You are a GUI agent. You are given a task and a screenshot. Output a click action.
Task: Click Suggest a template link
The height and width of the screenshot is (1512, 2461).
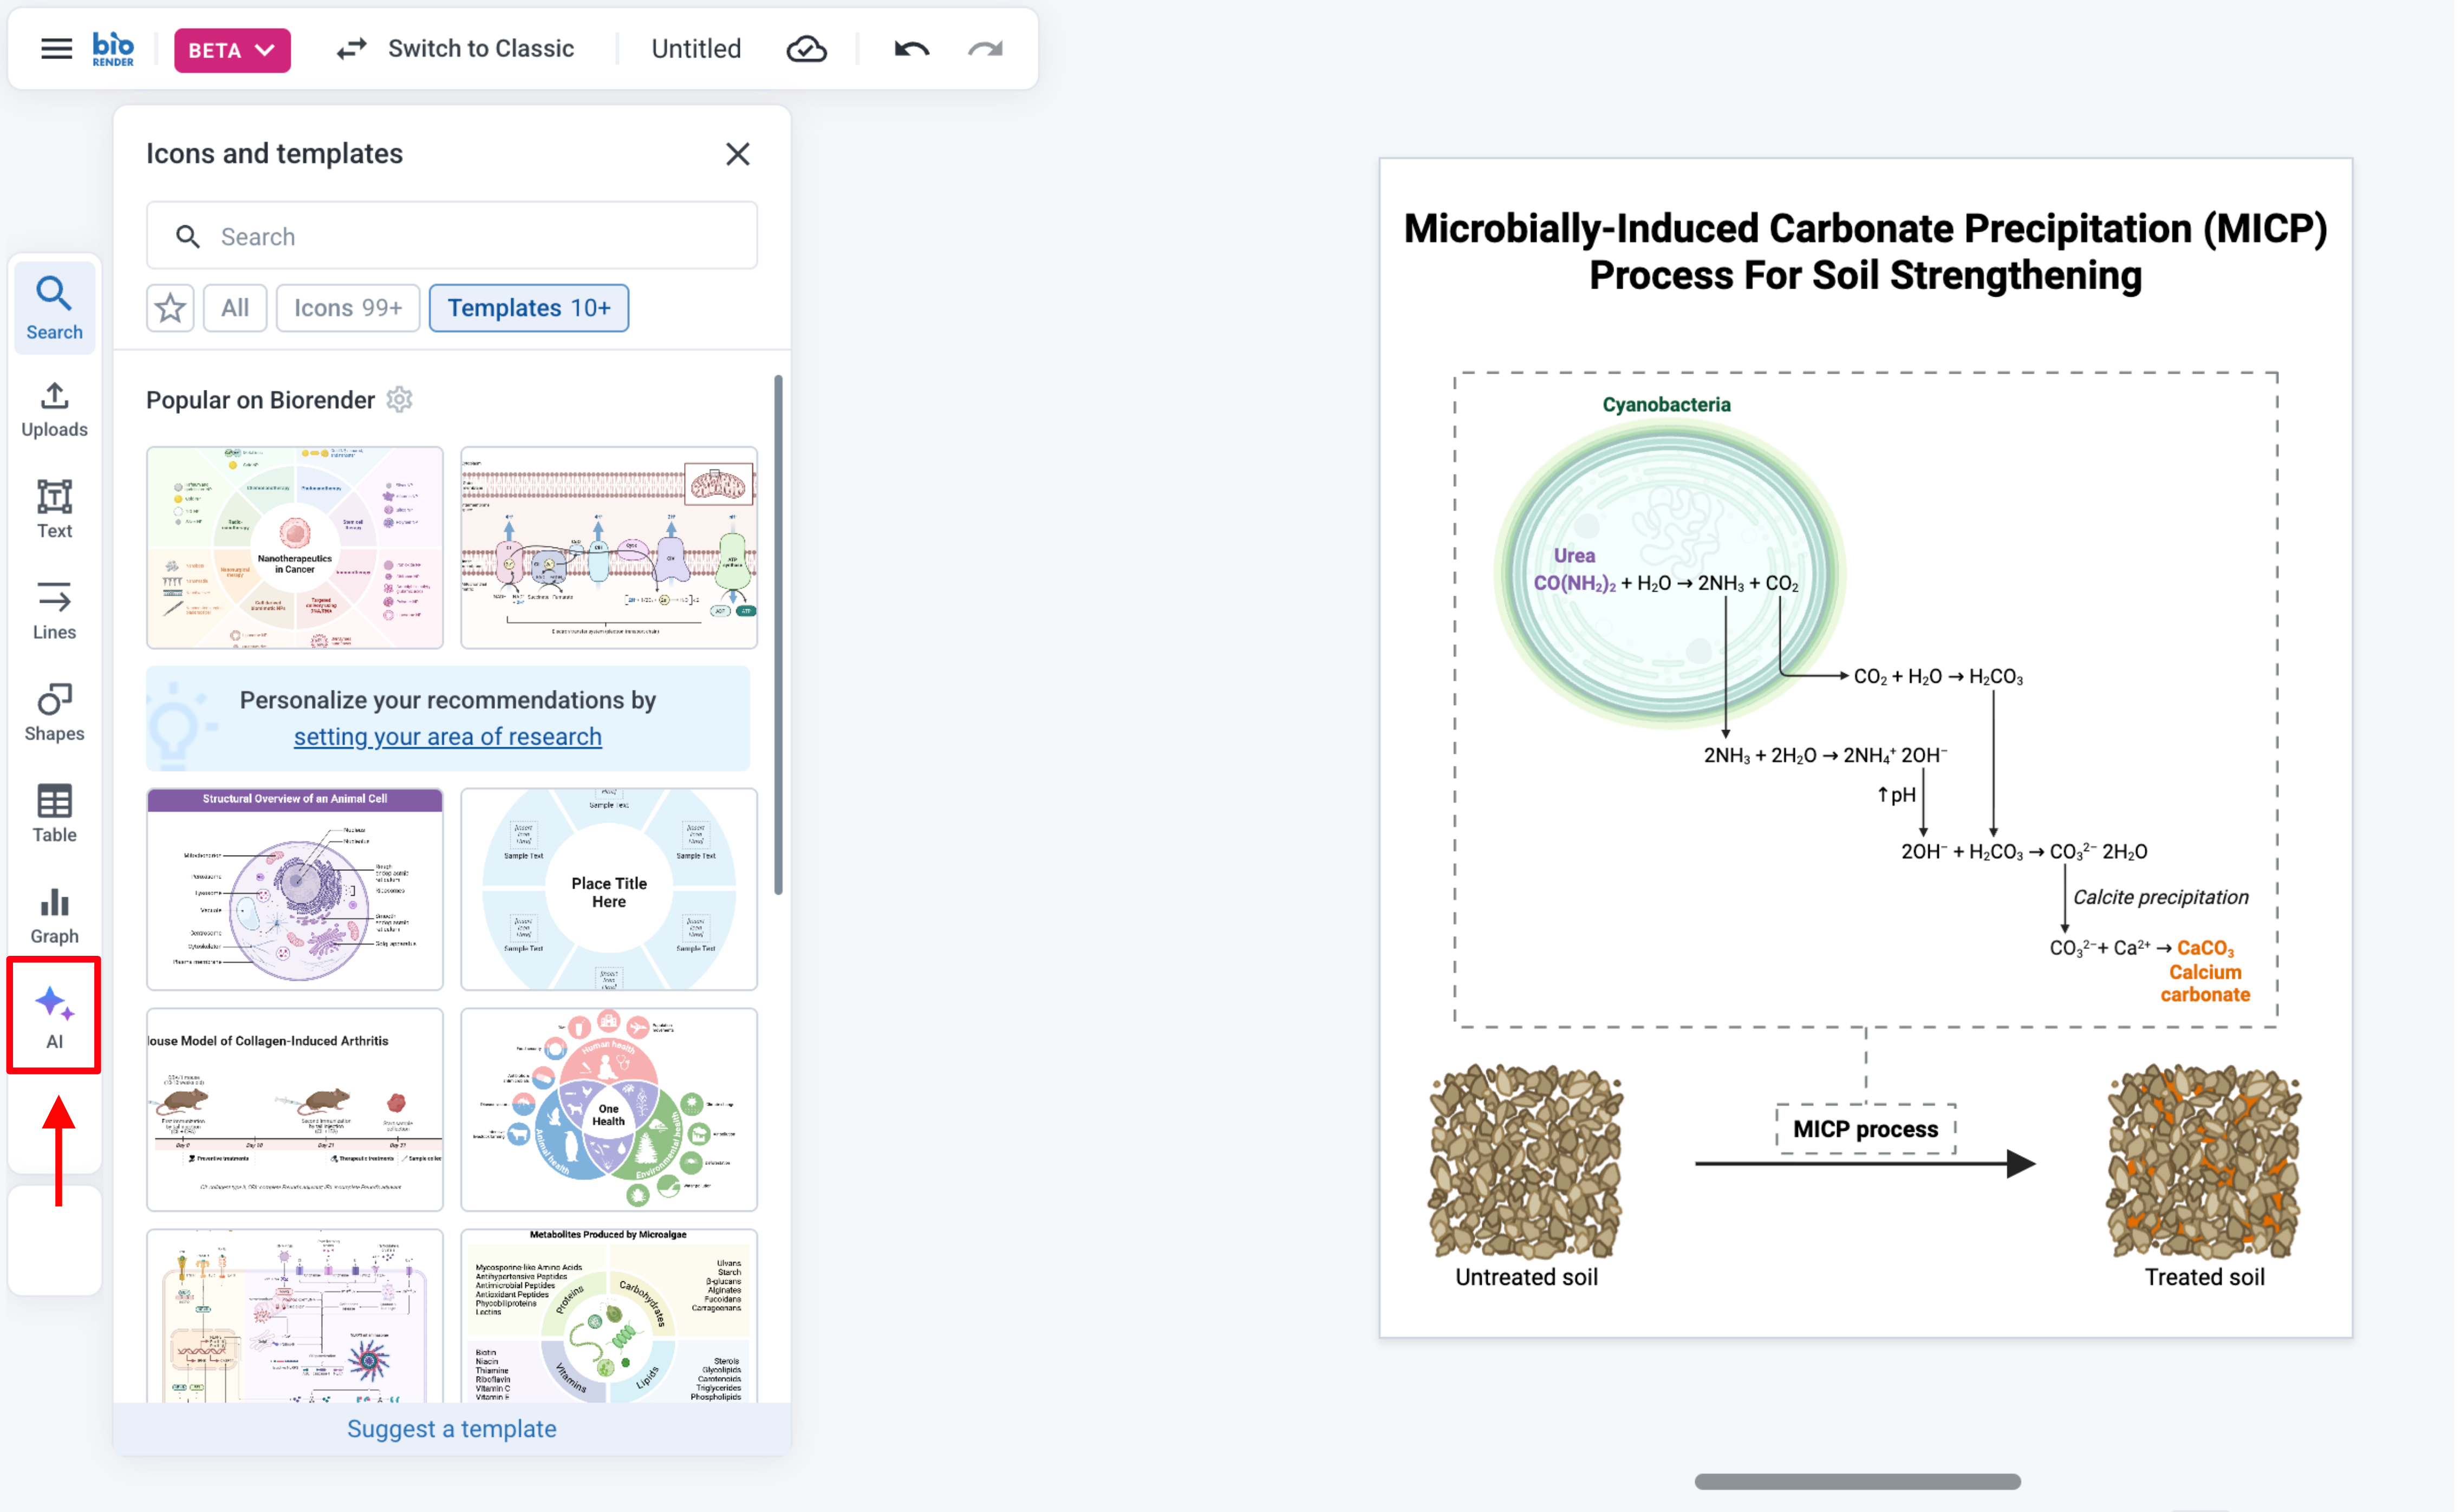click(451, 1428)
